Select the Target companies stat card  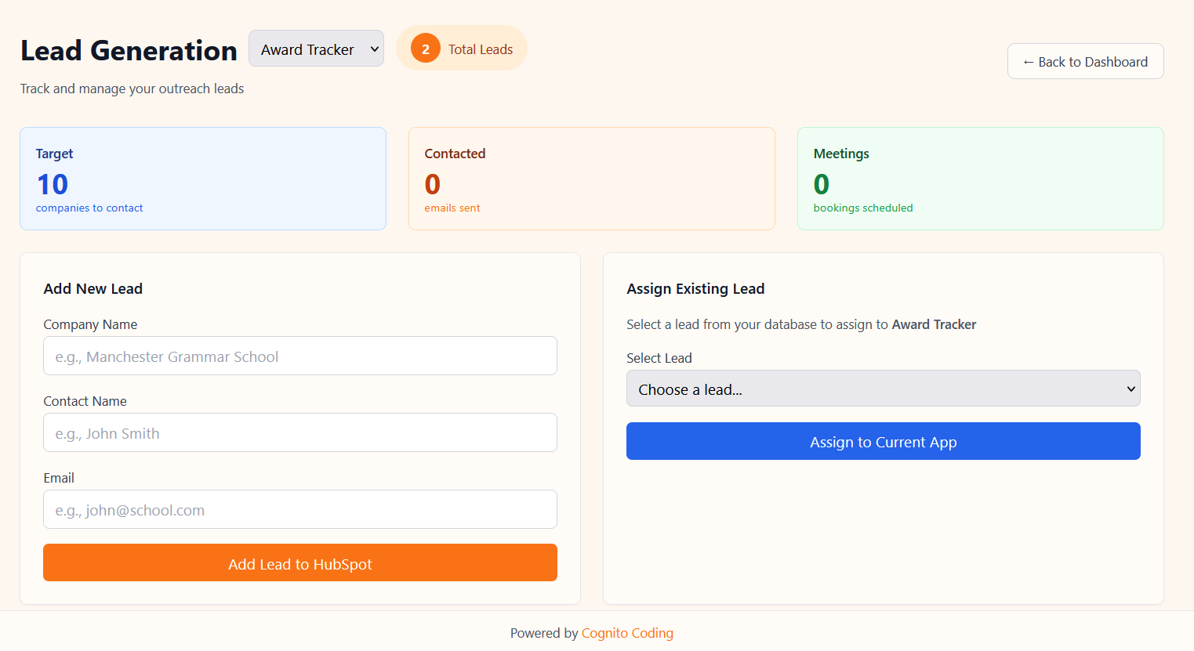pyautogui.click(x=202, y=179)
